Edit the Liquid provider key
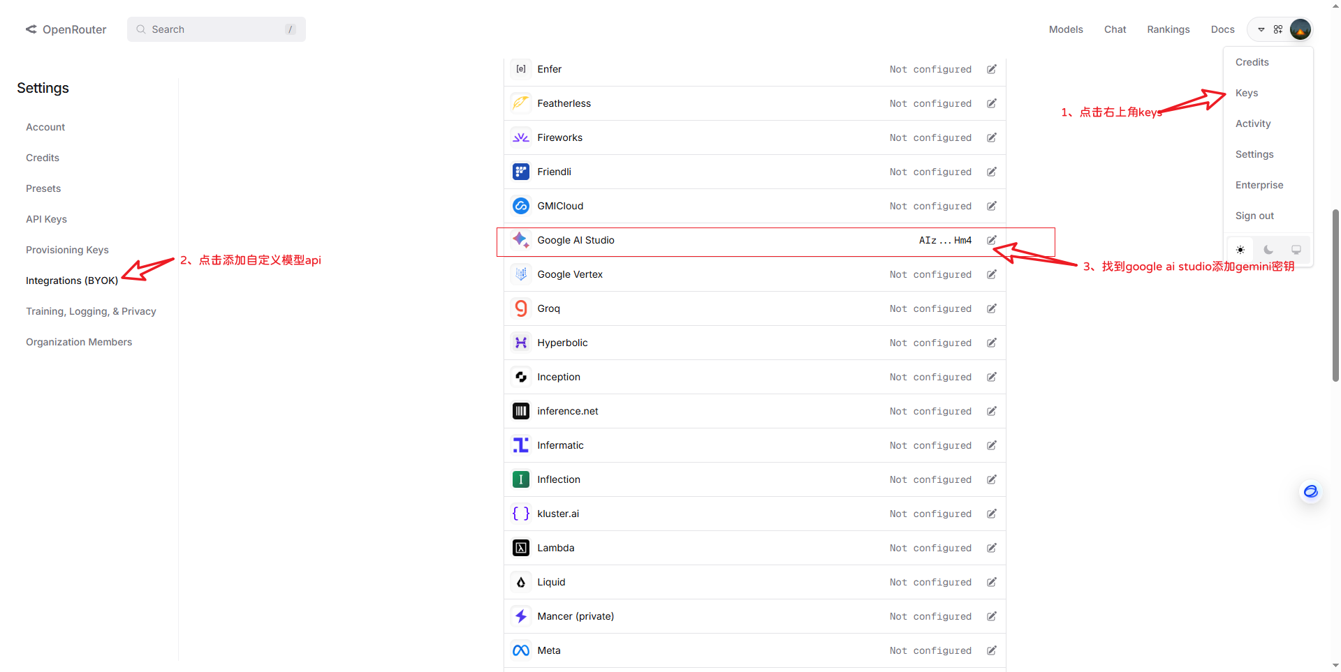Viewport: 1341px width, 672px height. (992, 582)
